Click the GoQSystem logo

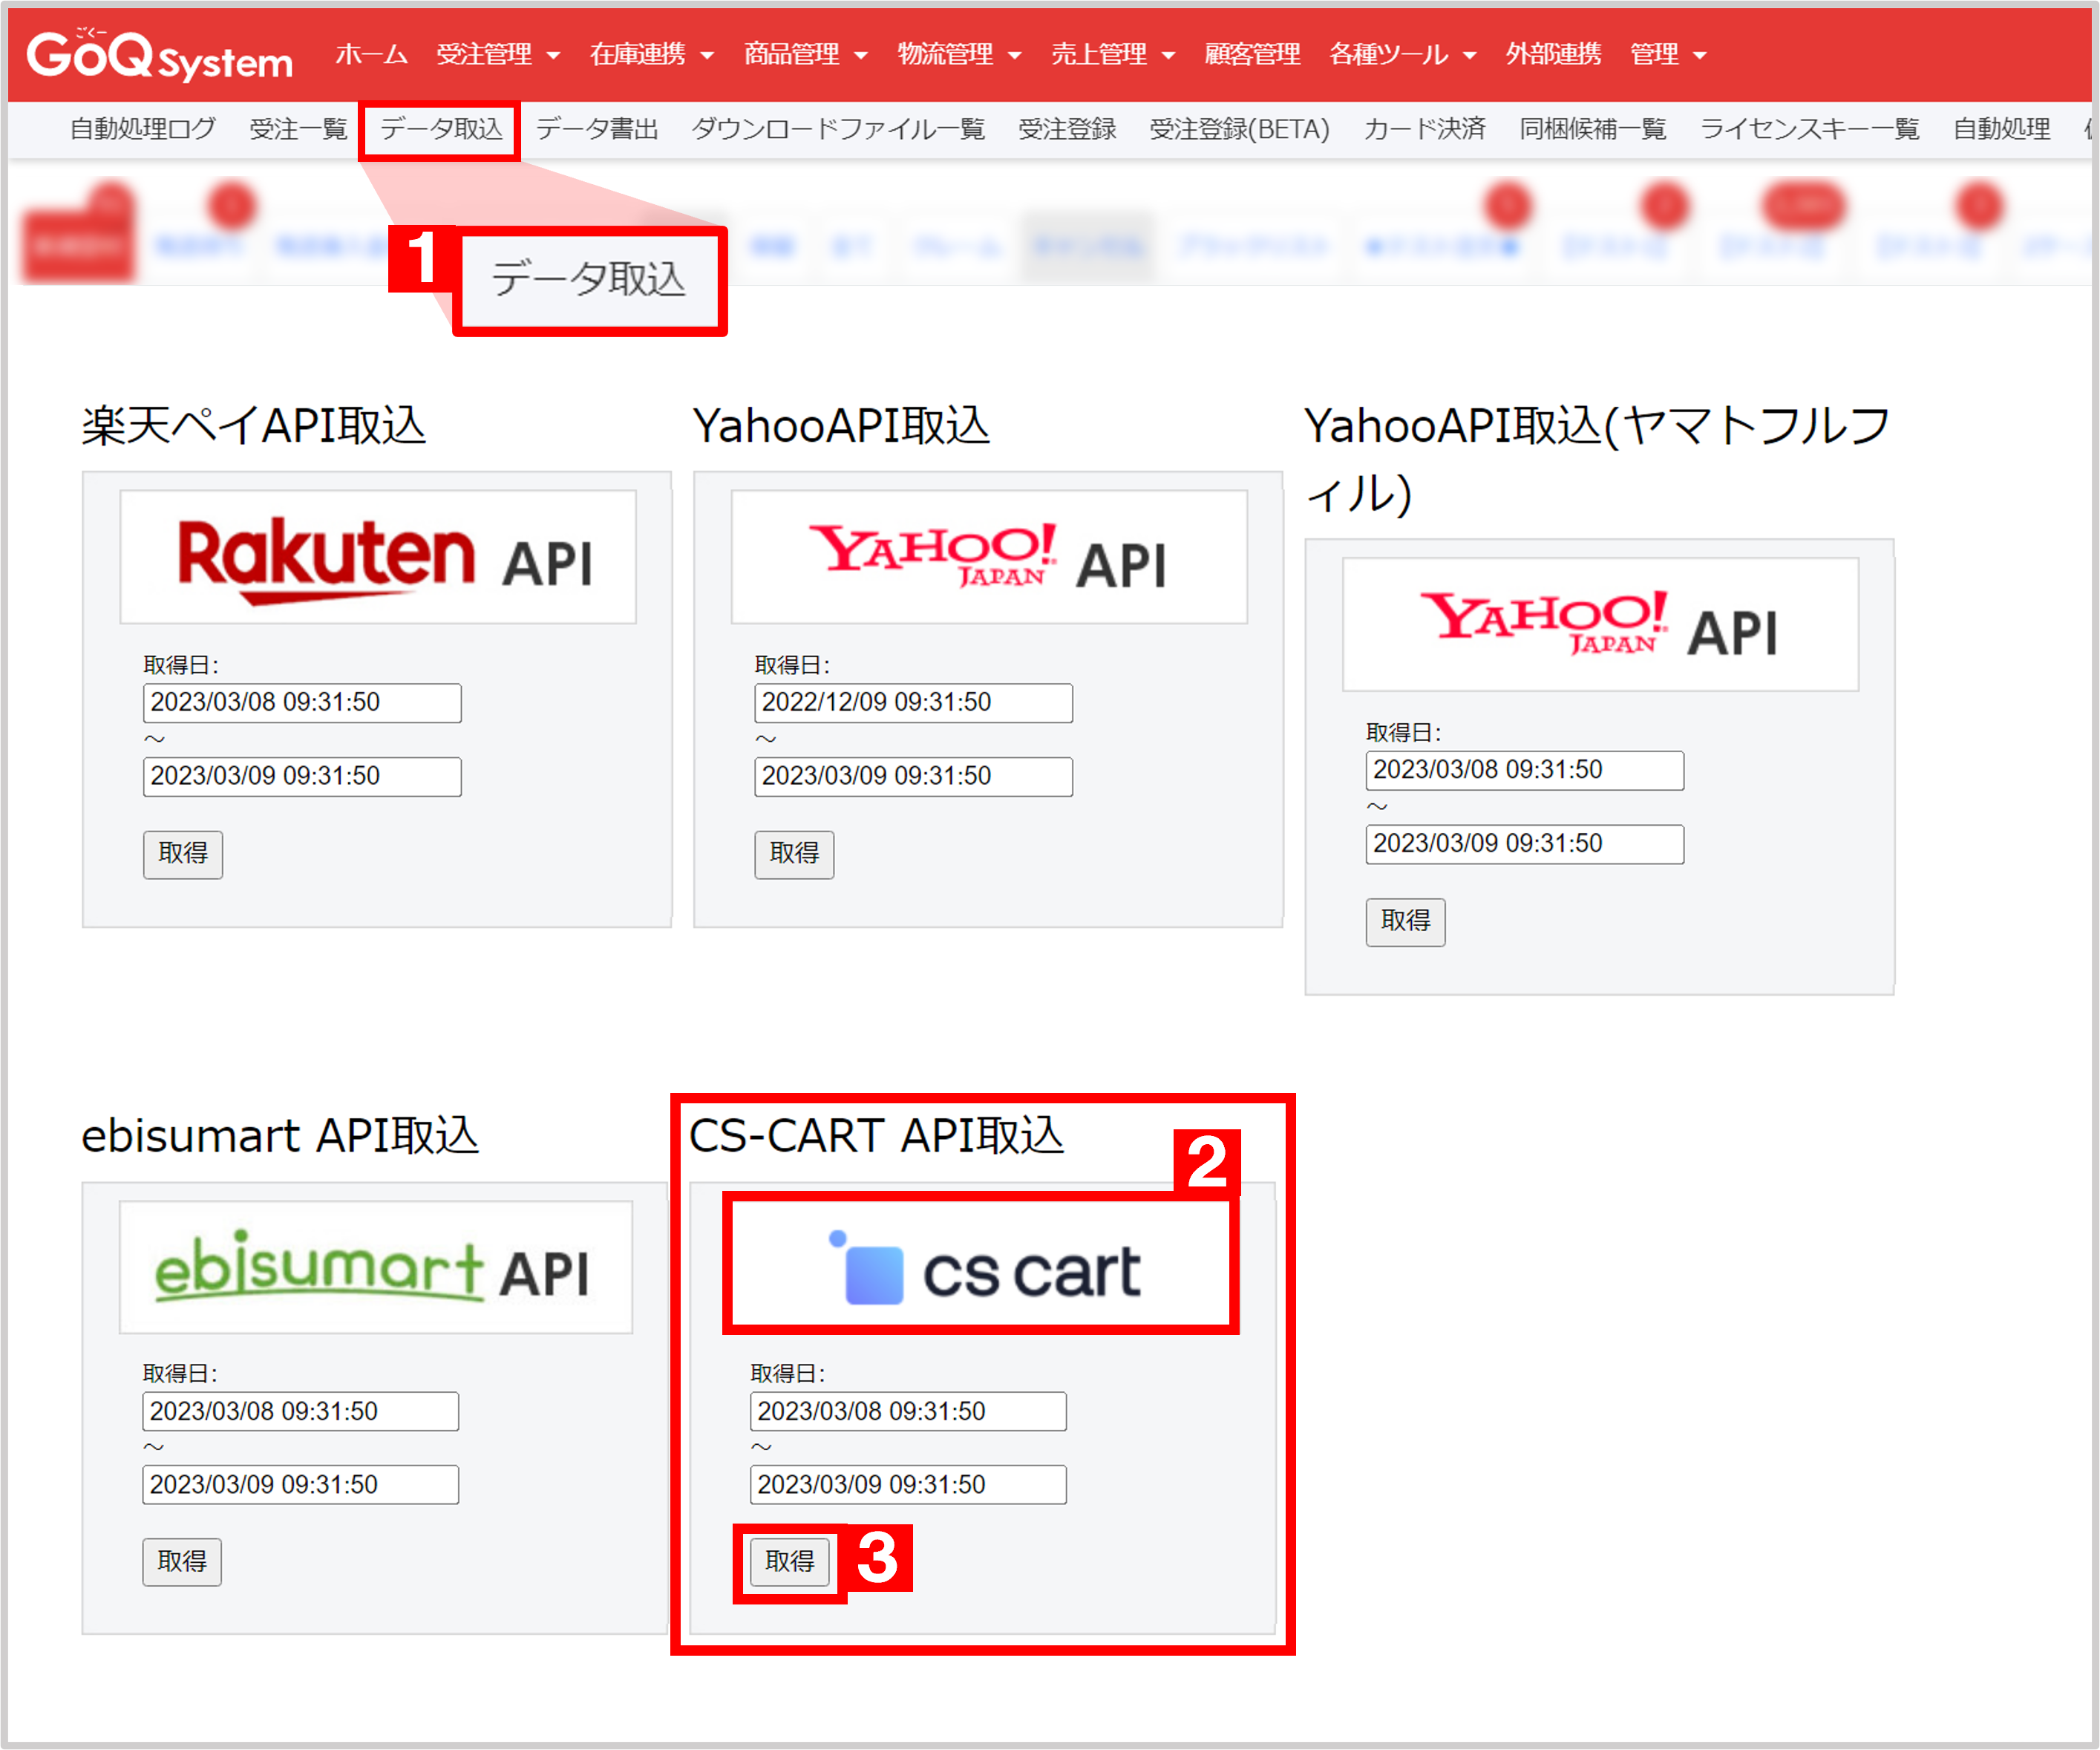[x=160, y=55]
